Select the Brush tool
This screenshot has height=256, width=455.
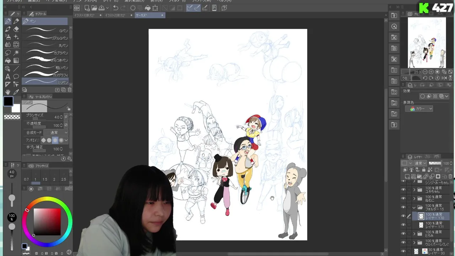[8, 29]
